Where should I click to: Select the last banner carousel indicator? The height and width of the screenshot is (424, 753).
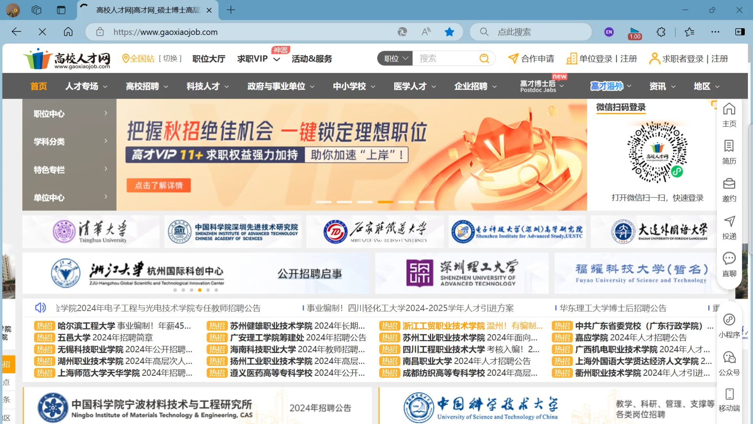coord(426,202)
